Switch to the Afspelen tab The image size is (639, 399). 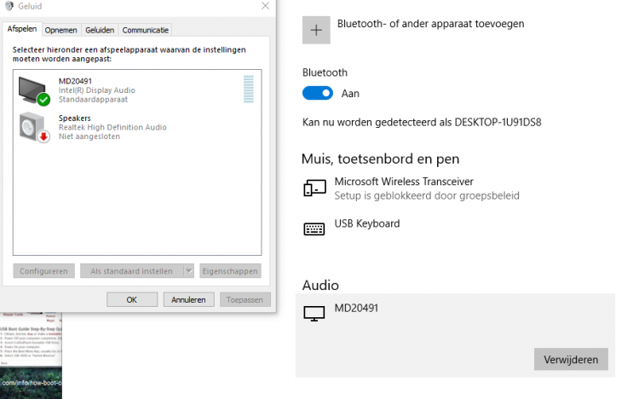point(22,28)
